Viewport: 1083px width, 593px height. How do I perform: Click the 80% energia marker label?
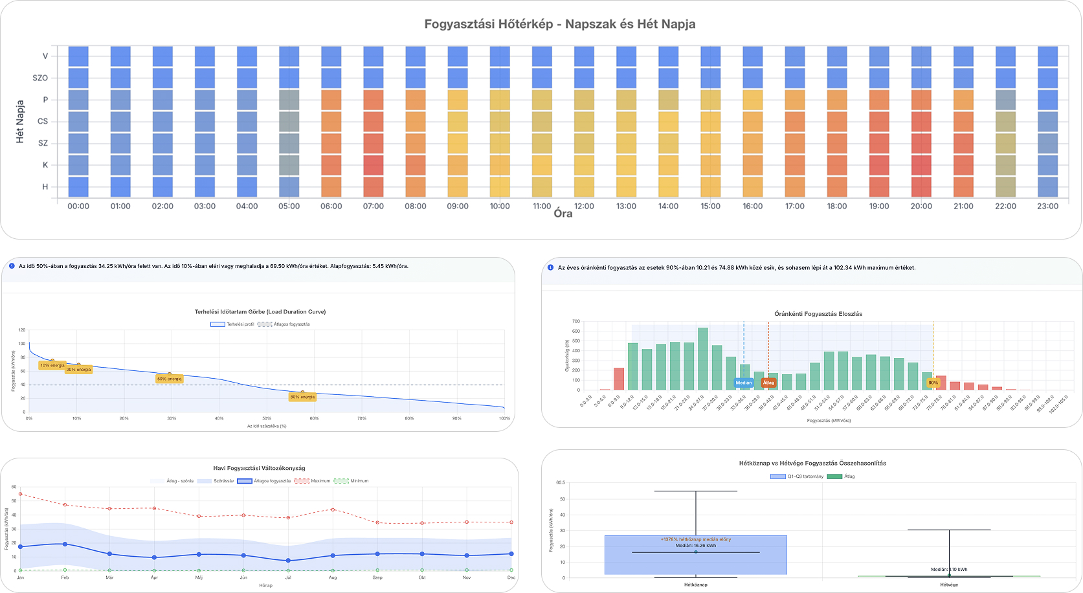pyautogui.click(x=302, y=397)
